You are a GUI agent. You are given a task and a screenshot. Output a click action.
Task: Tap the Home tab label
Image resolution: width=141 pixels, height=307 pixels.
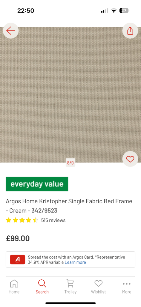point(14,292)
